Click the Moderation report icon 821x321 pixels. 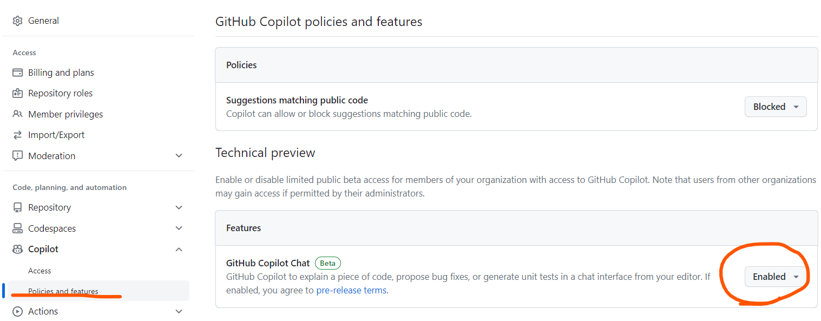(x=18, y=156)
